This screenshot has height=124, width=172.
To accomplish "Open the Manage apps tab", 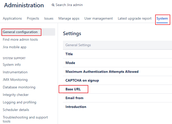I will pyautogui.click(x=69, y=18).
